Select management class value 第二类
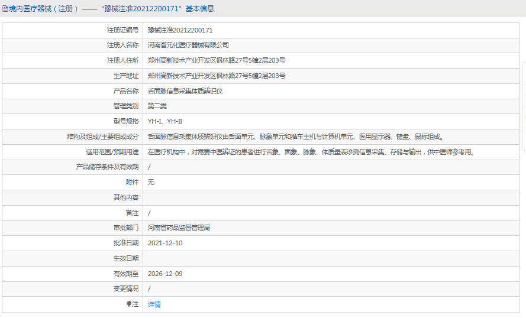The image size is (526, 318). (x=157, y=106)
